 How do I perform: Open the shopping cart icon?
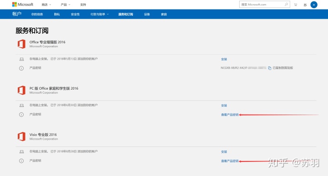coord(295,5)
